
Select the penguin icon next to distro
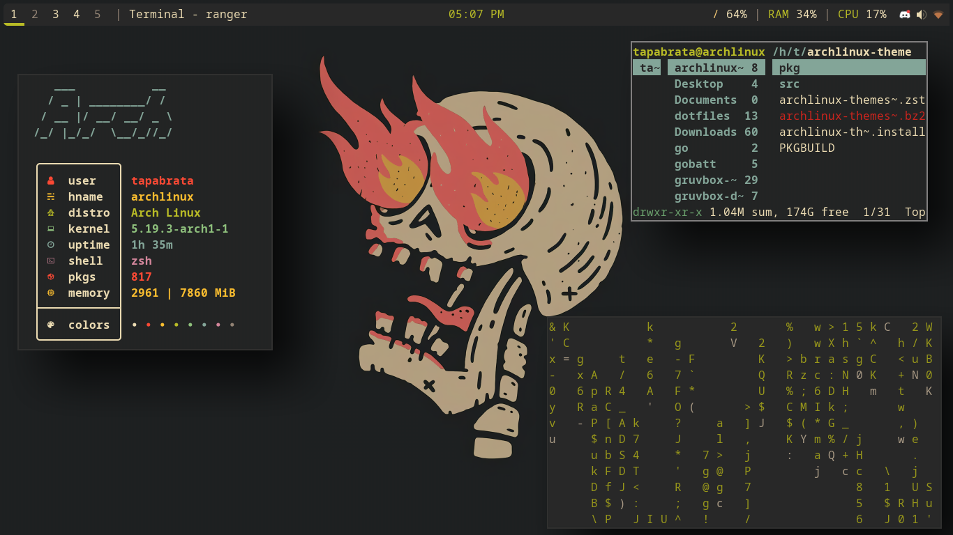[x=50, y=212]
